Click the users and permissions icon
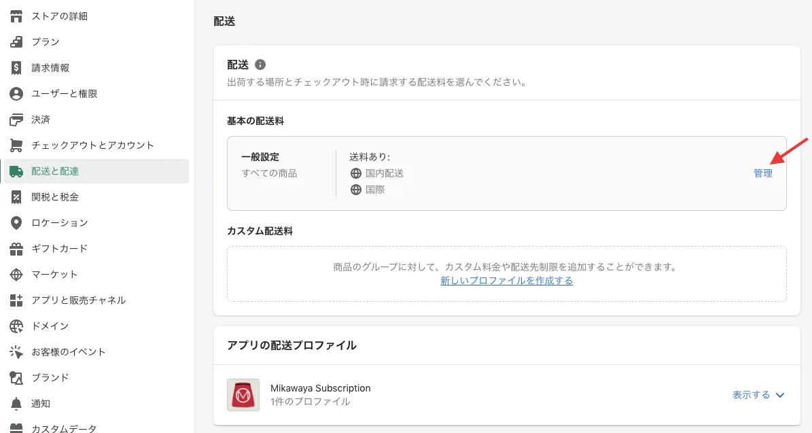This screenshot has height=433, width=812. click(16, 93)
